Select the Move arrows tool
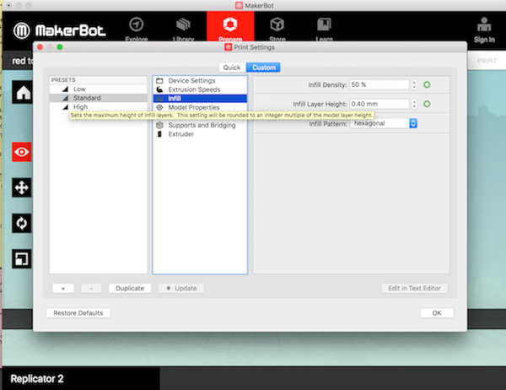This screenshot has width=506, height=390. click(x=22, y=187)
